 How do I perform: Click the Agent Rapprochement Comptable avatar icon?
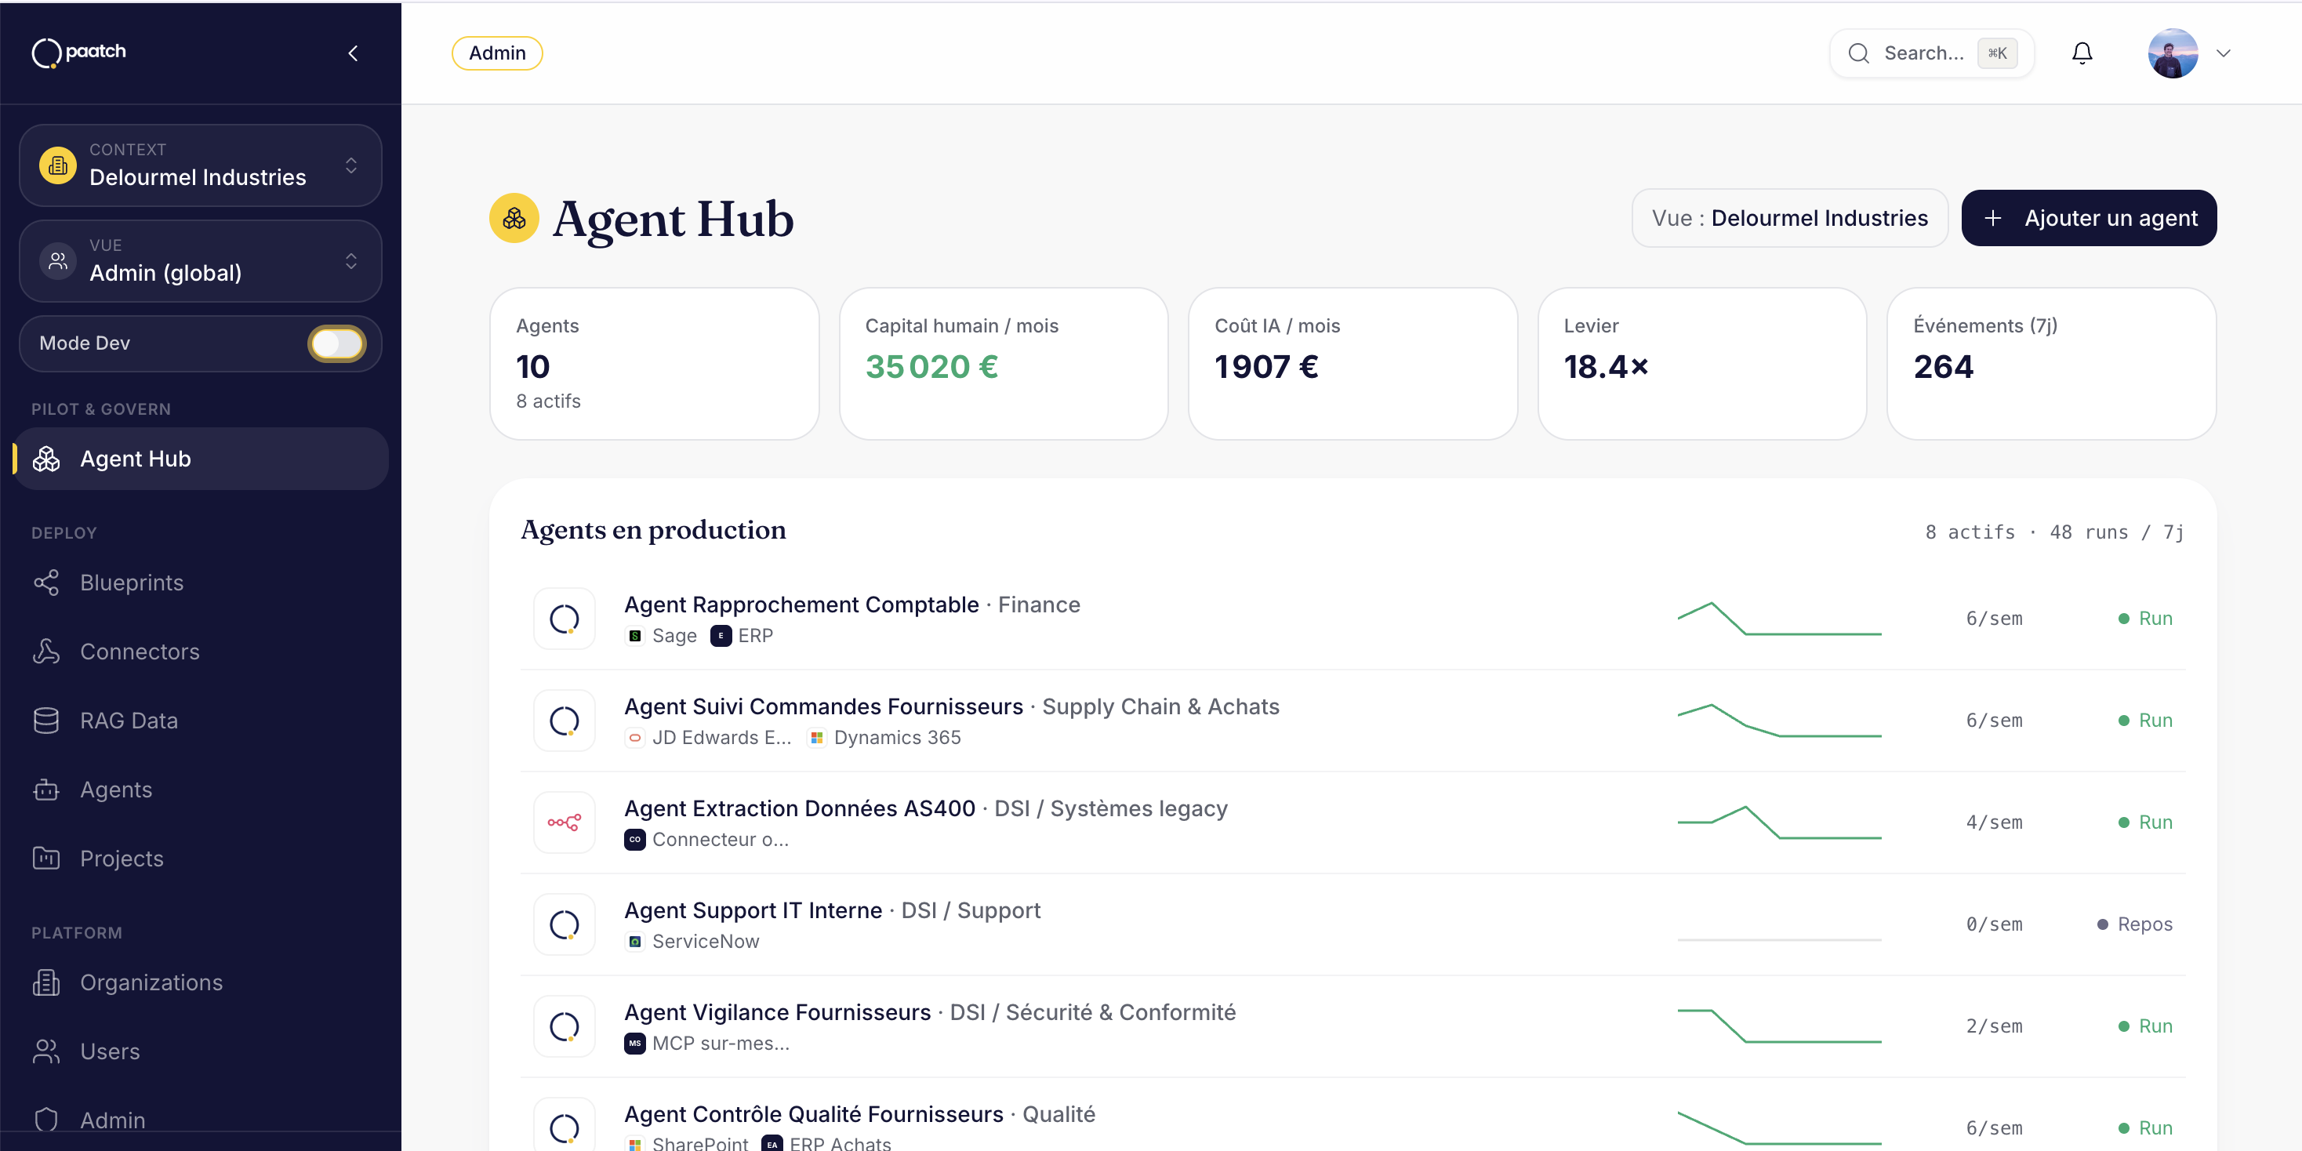tap(564, 619)
